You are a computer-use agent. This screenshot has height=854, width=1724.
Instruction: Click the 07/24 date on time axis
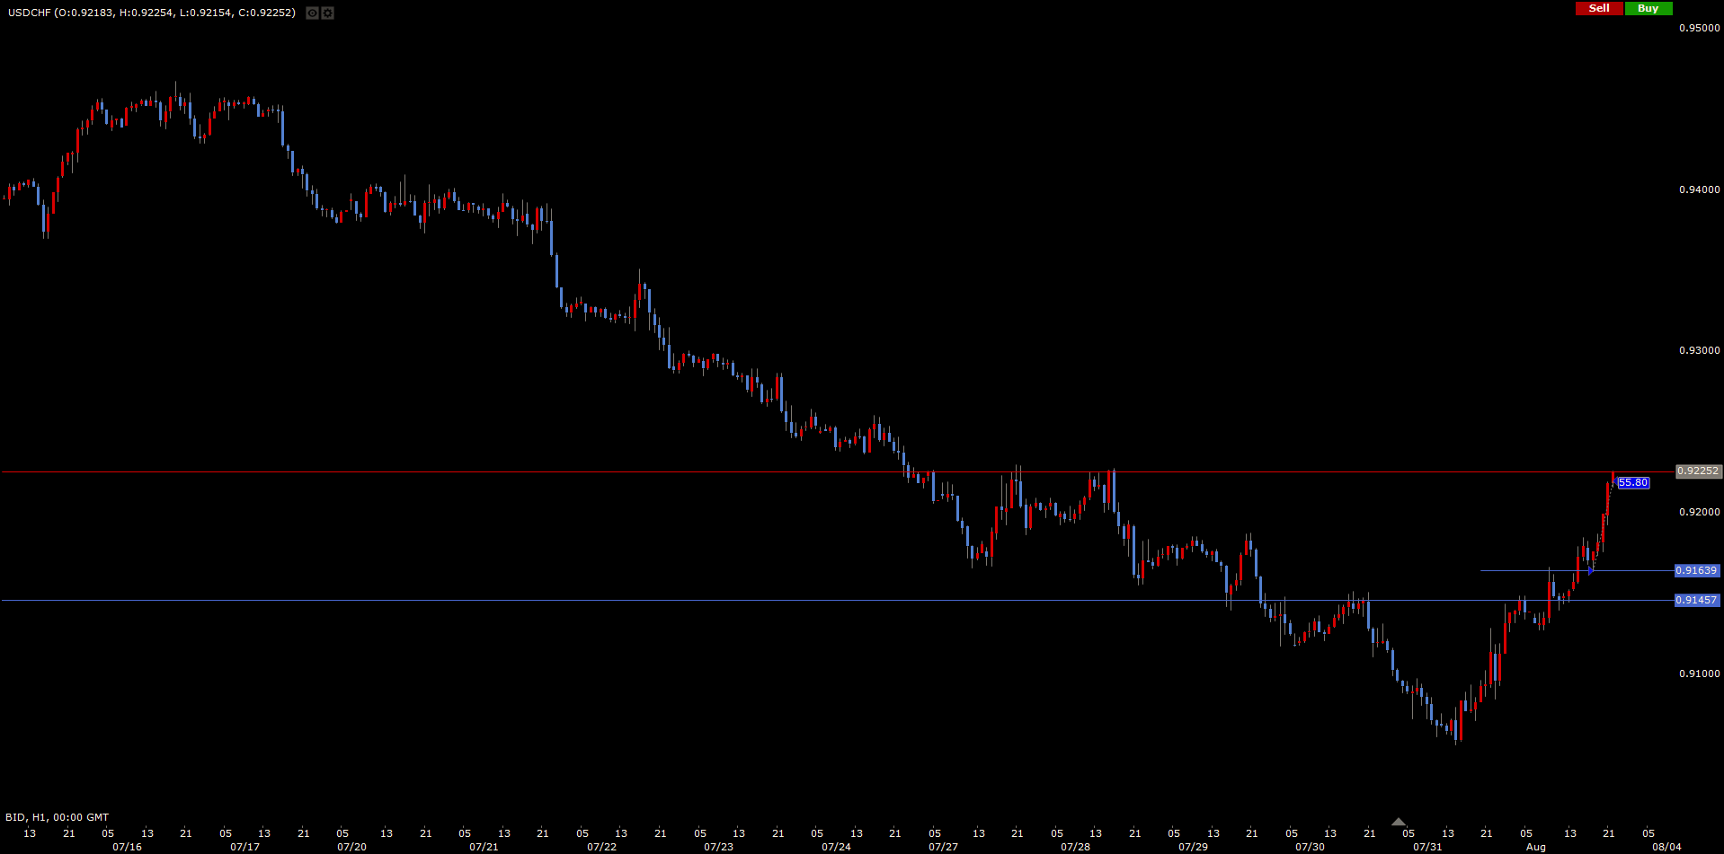(x=836, y=847)
